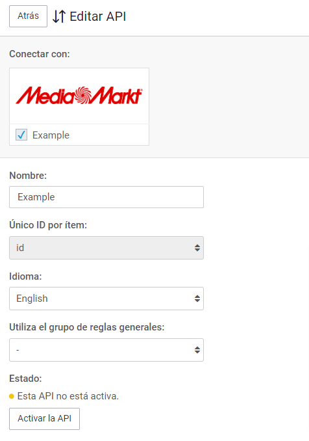The width and height of the screenshot is (309, 441).
Task: Click the yellow inactive status dot
Action: click(12, 396)
